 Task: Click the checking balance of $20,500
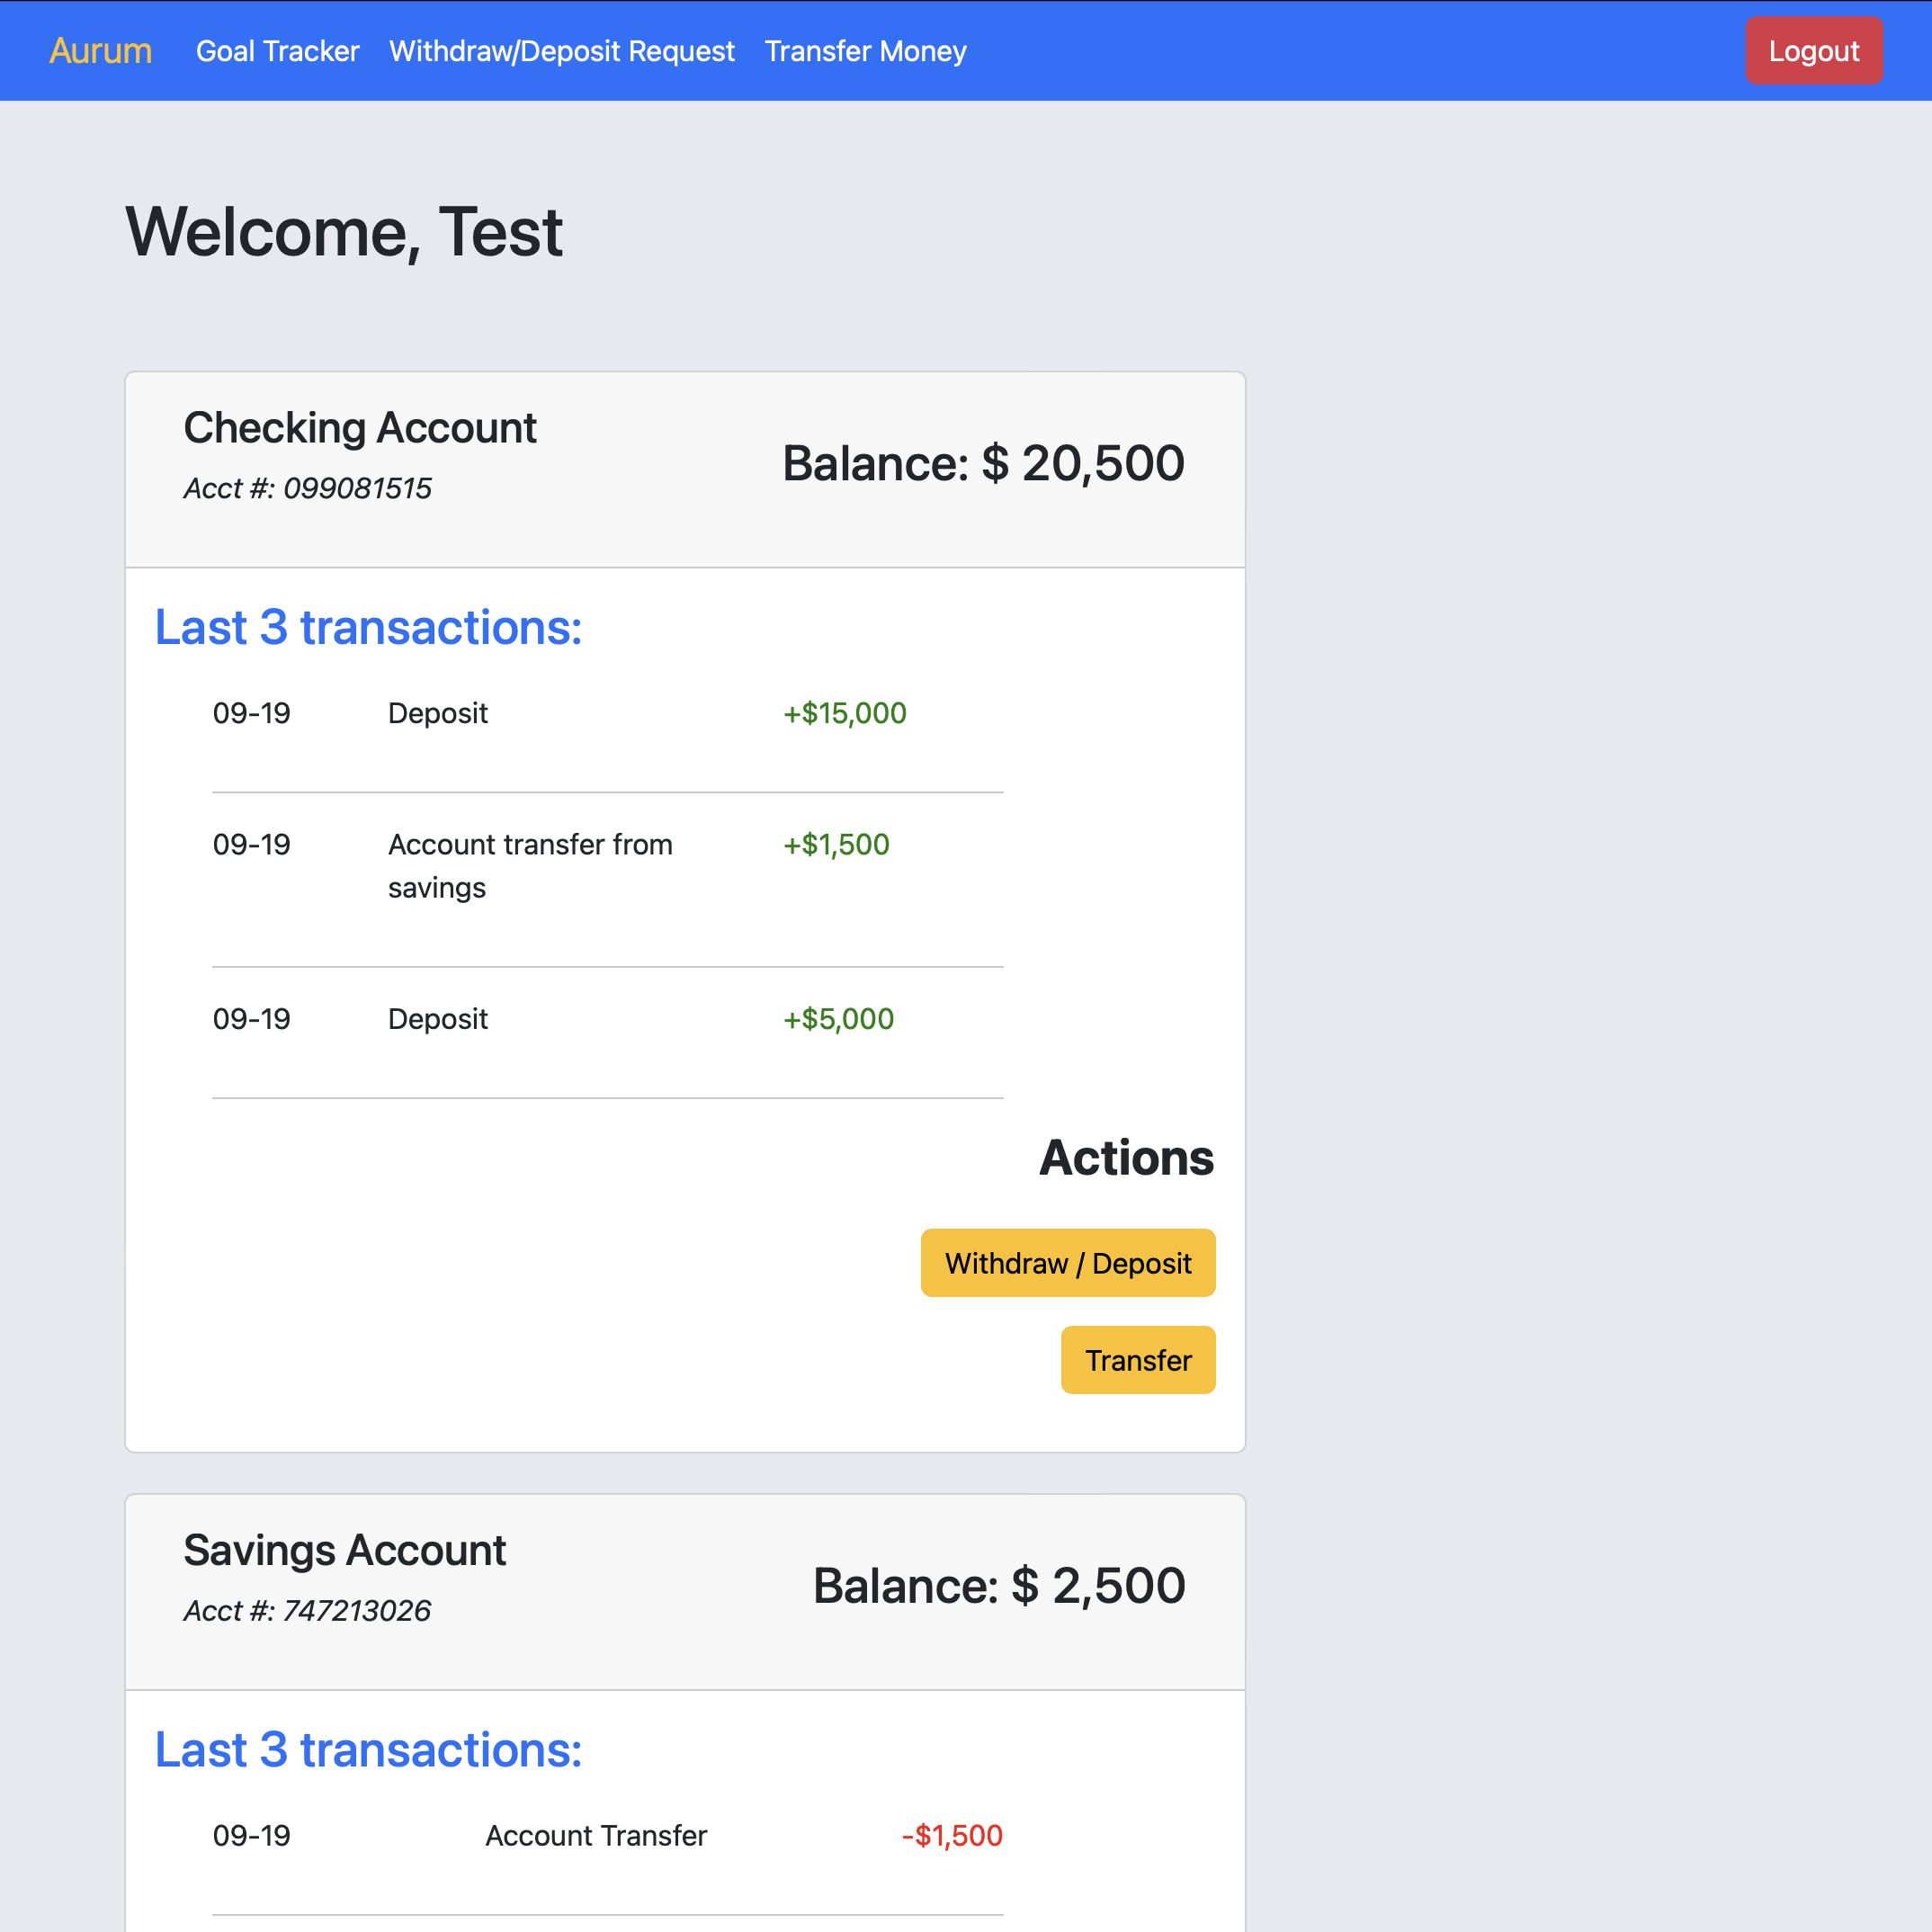[981, 462]
